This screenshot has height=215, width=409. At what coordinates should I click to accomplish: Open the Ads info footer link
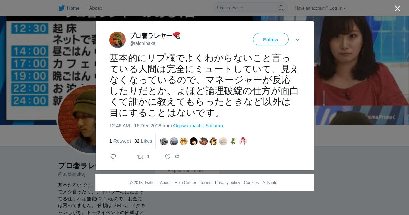click(x=270, y=183)
